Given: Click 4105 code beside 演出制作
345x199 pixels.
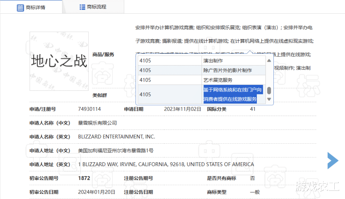Looking at the screenshot, I should [145, 61].
